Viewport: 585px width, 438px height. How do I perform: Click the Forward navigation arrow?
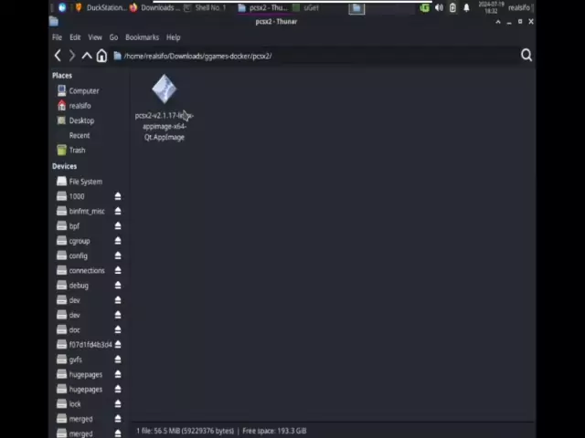coord(72,56)
